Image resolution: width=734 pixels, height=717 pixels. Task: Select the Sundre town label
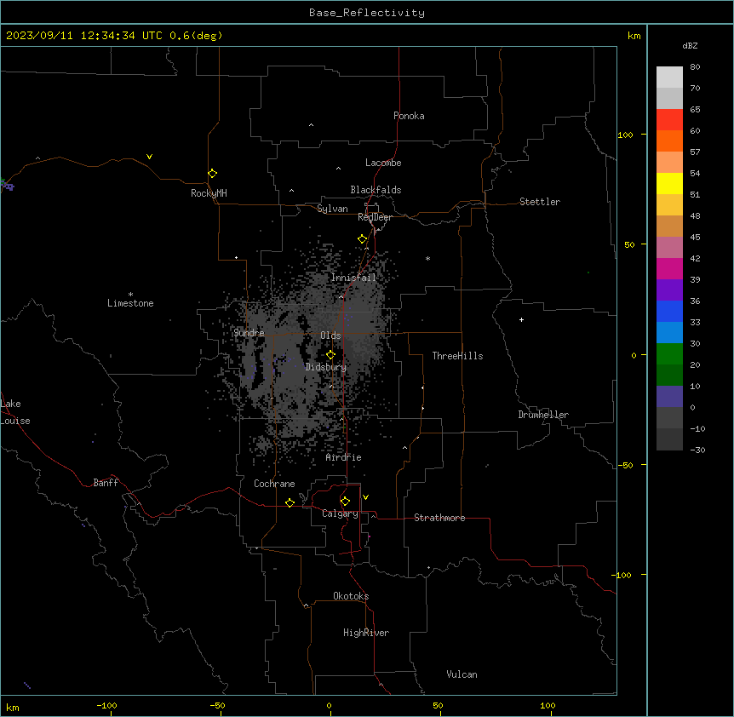point(249,333)
